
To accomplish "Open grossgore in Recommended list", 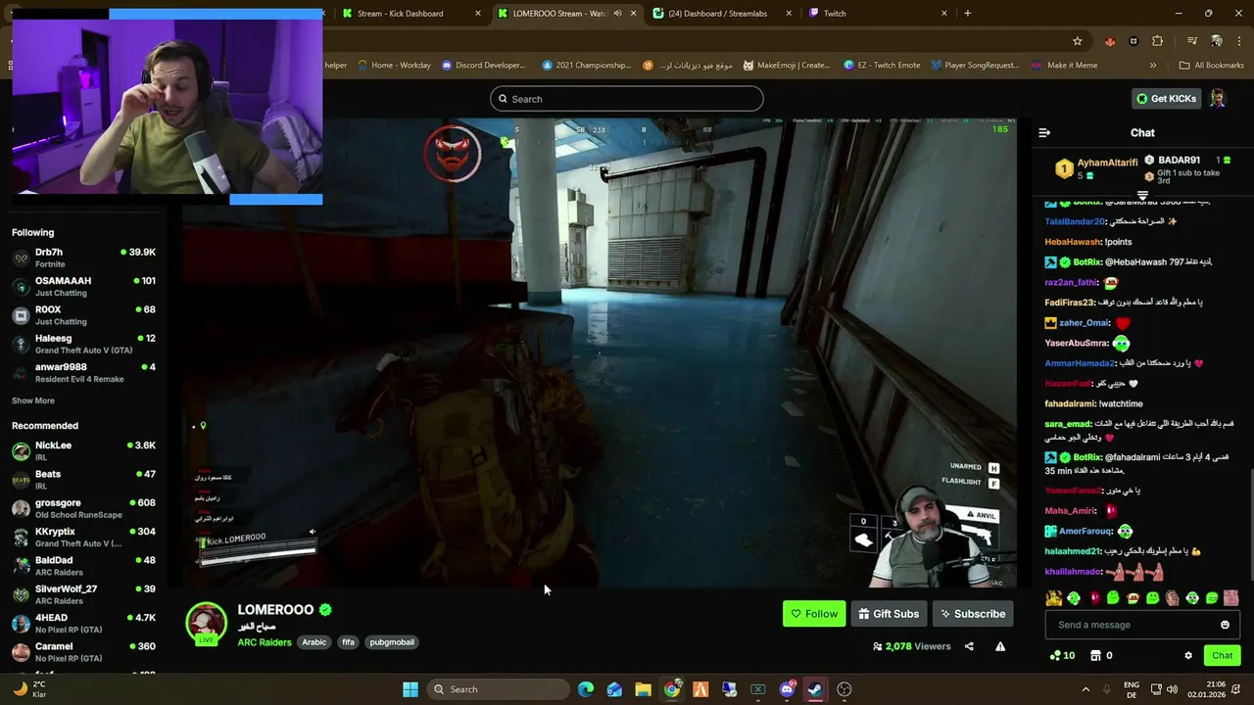I will [x=83, y=508].
